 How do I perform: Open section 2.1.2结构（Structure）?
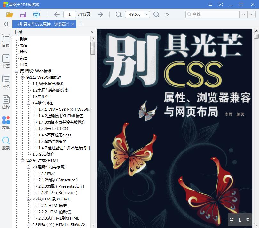(x=58, y=180)
